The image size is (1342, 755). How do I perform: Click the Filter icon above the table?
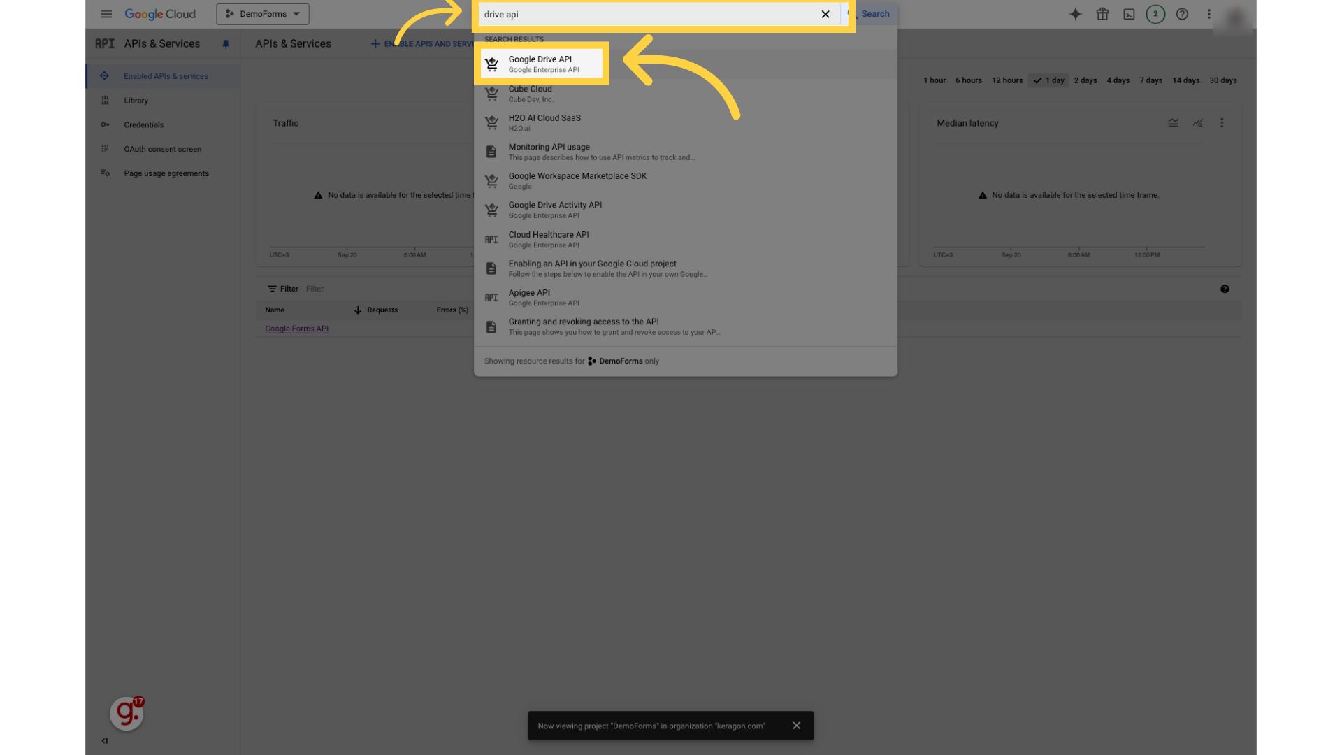(272, 289)
